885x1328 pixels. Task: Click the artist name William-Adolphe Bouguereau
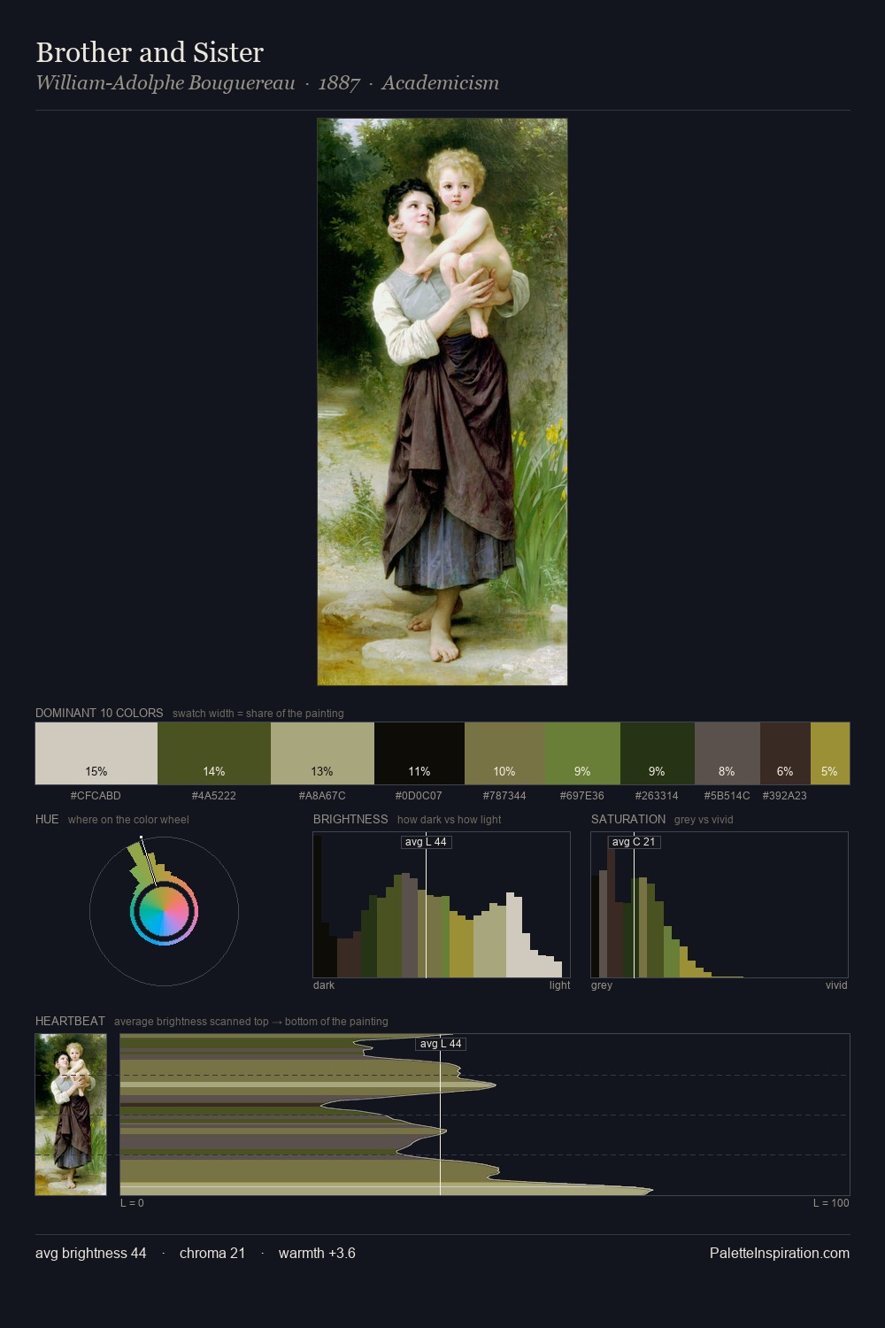coord(165,83)
